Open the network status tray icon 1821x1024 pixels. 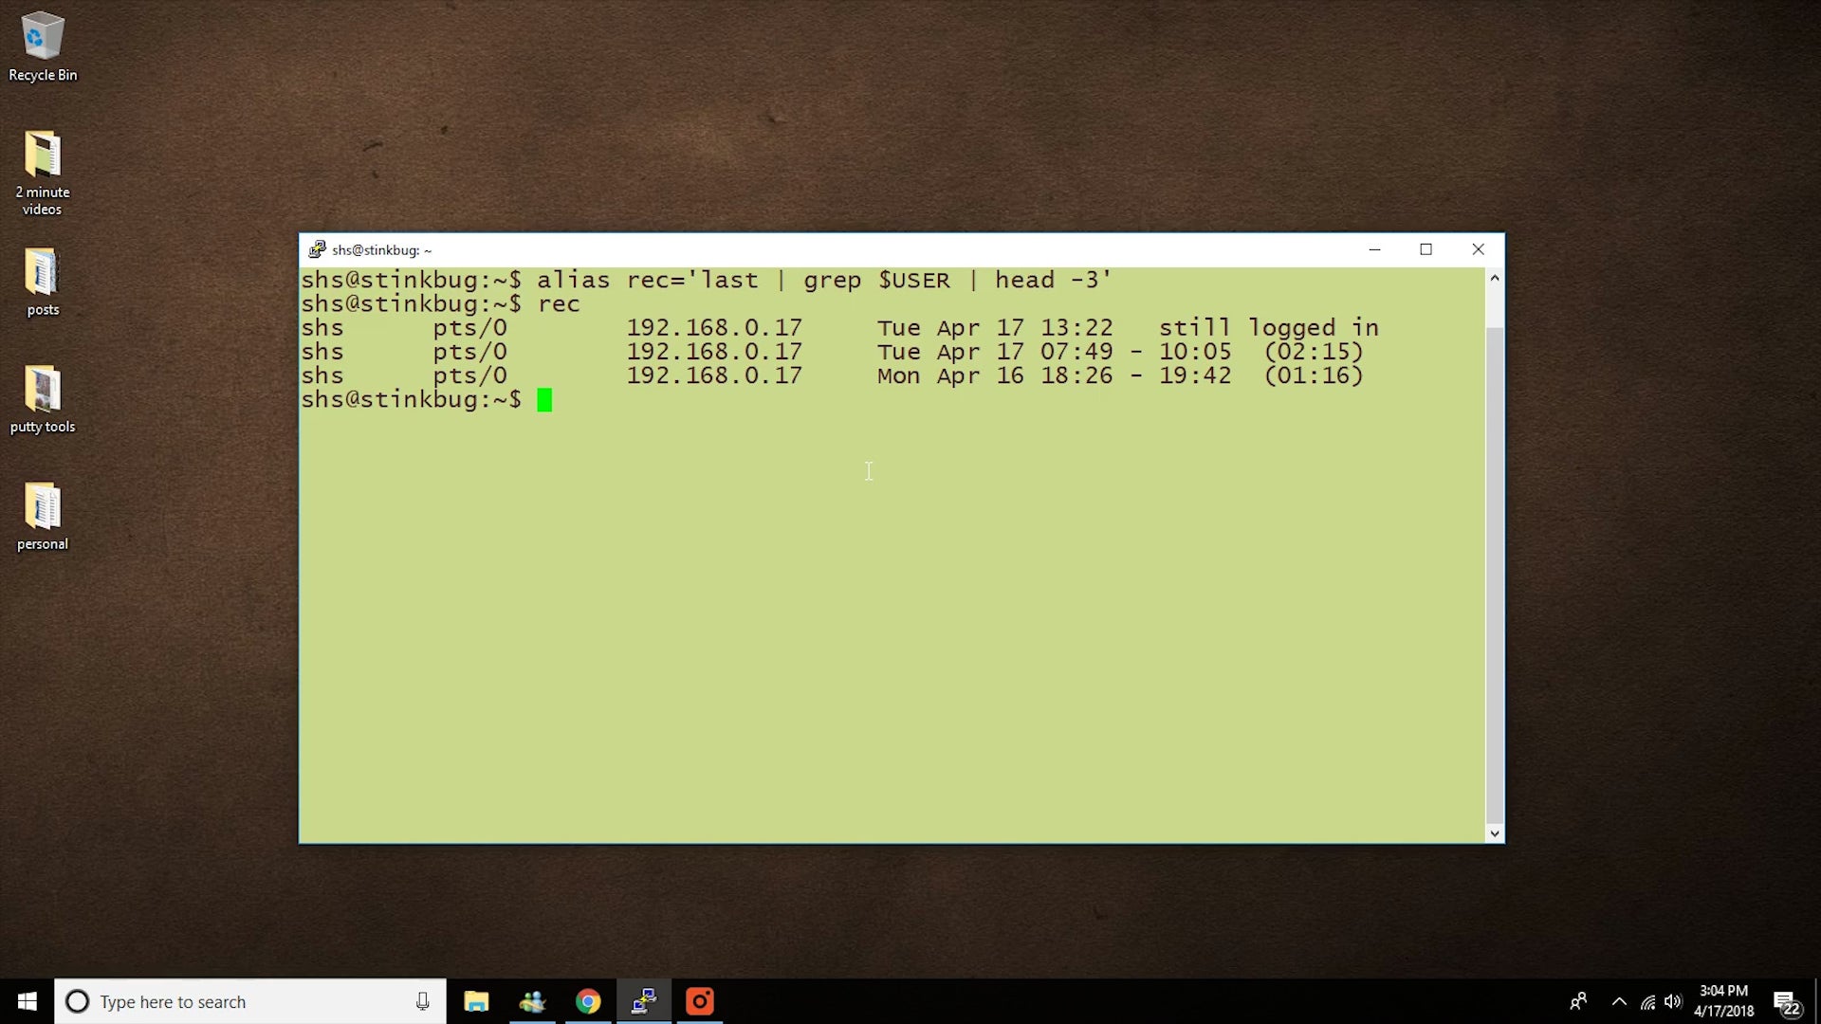(x=1648, y=1001)
